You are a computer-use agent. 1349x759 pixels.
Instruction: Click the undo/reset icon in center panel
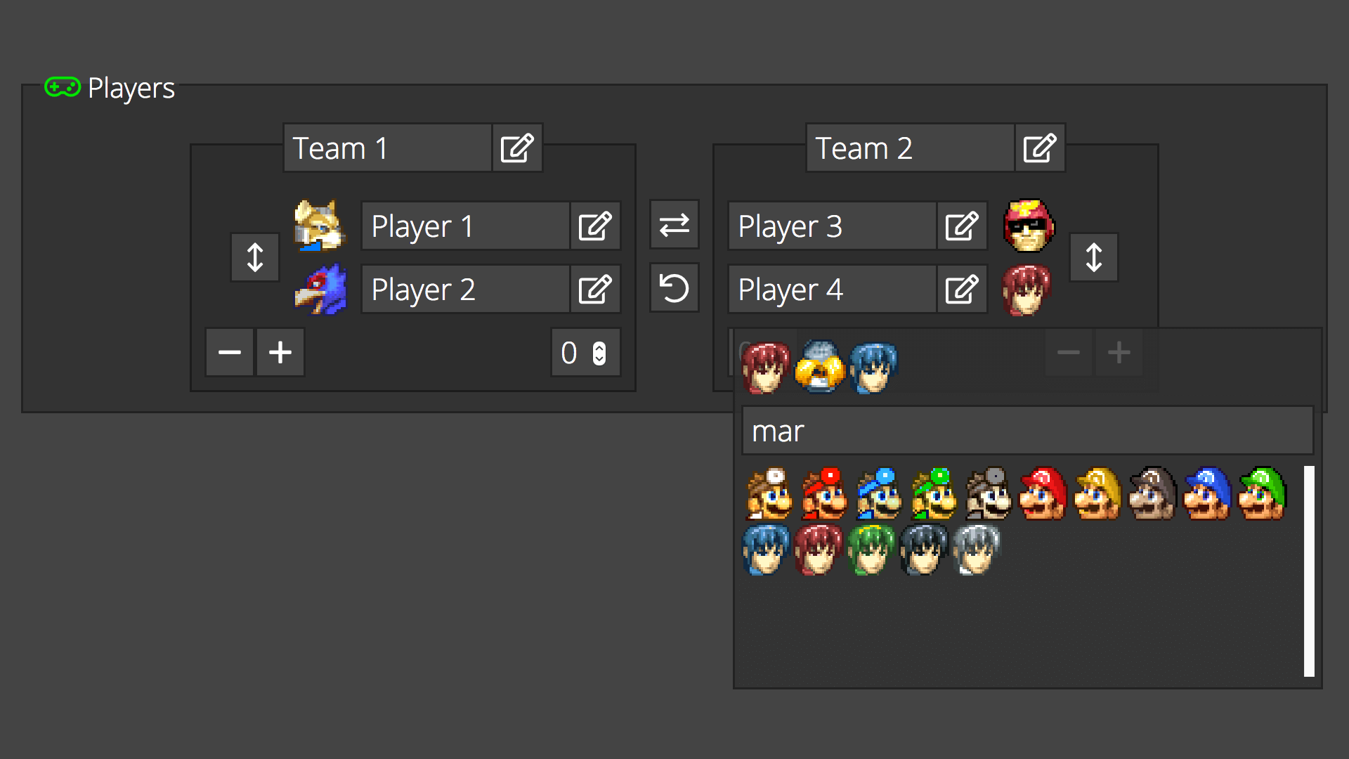click(x=674, y=289)
